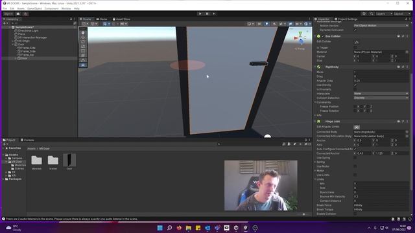The image size is (415, 233).
Task: Click the Edit Collider icon button
Action: point(357,42)
